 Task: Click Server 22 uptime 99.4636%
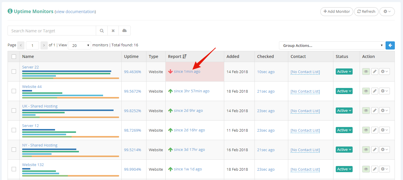point(132,72)
